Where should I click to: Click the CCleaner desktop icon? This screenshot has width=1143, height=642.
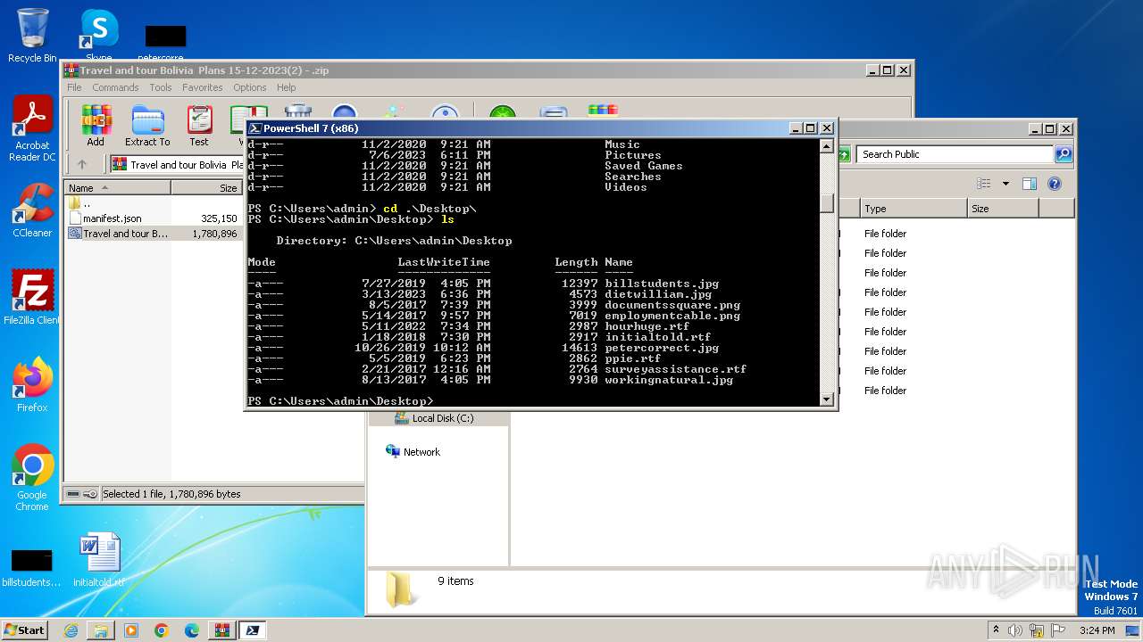click(x=32, y=211)
